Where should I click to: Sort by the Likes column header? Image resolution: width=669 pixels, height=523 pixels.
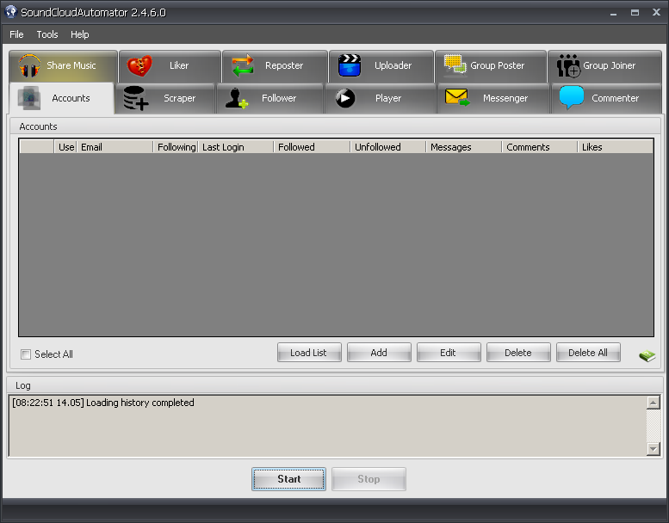(616, 147)
